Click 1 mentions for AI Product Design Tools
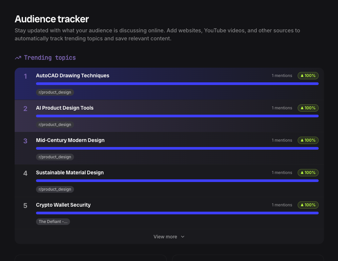 (282, 108)
